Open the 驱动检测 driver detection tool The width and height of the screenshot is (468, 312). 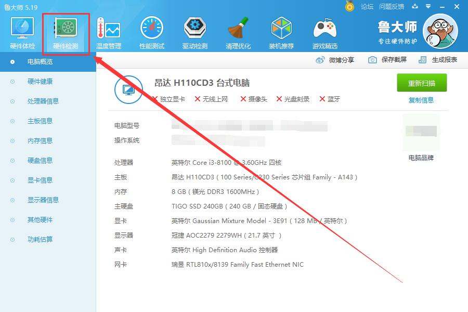point(194,32)
